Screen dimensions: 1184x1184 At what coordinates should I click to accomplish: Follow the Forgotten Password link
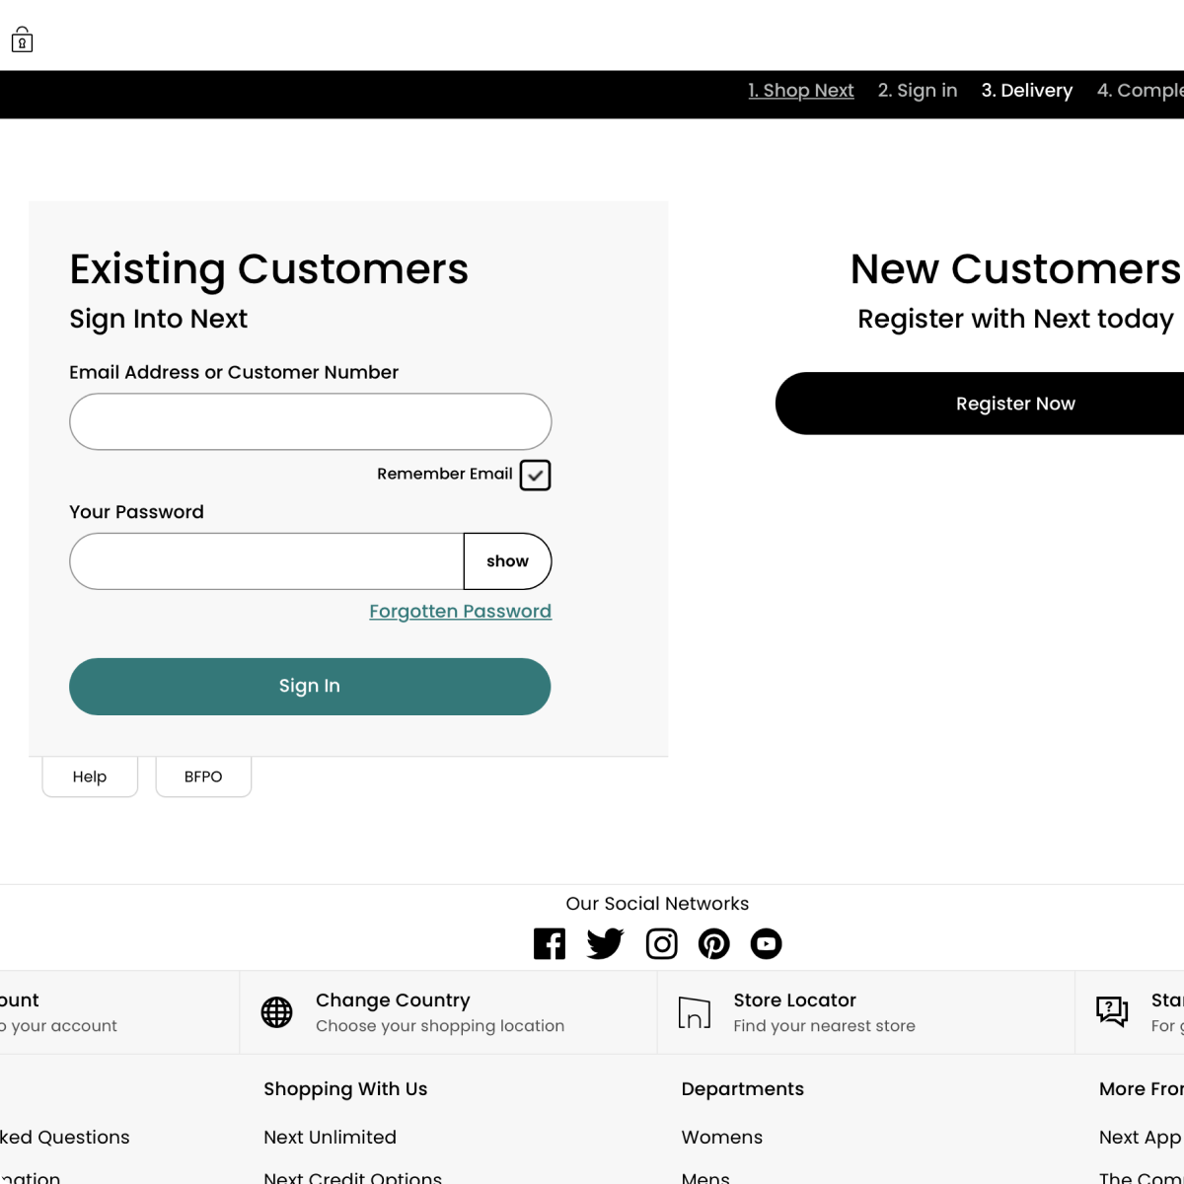click(460, 612)
